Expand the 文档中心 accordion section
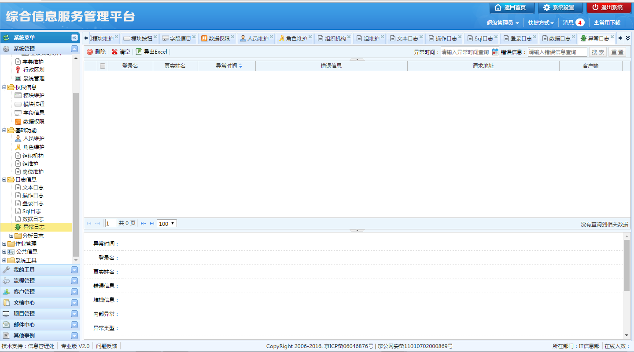The image size is (634, 352). (x=74, y=303)
